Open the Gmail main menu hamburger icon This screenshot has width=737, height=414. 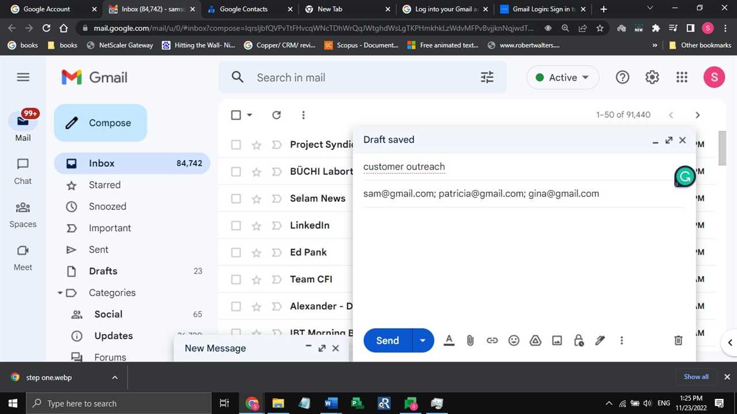(23, 77)
